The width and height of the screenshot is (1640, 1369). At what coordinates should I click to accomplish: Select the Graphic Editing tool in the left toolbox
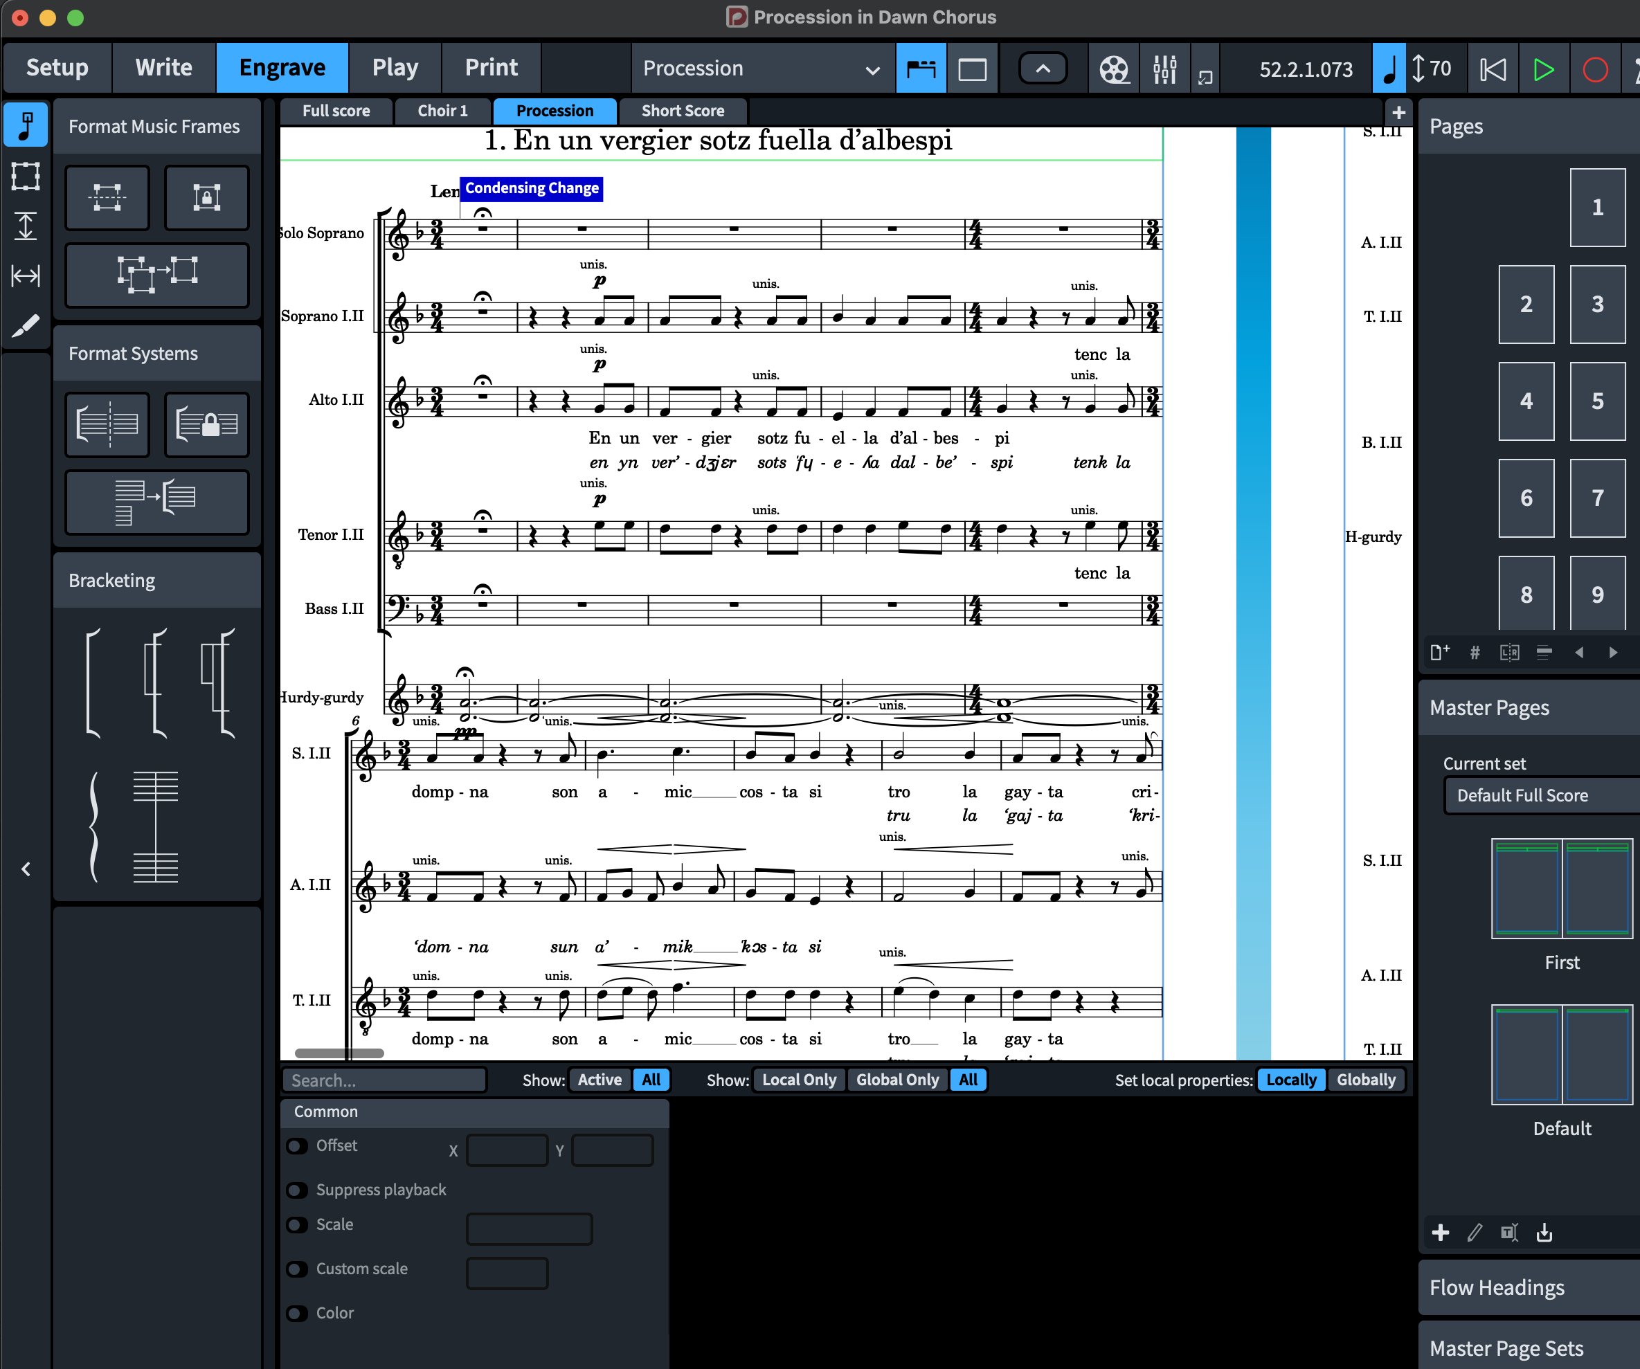click(x=26, y=126)
